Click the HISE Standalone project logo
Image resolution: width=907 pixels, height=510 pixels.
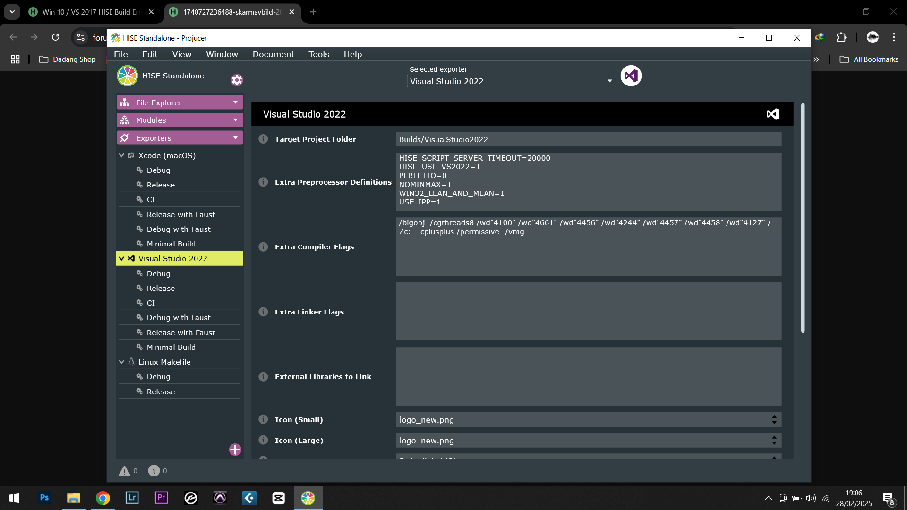128,76
